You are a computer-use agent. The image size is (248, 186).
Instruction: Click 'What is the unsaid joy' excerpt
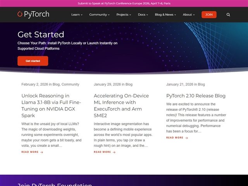[x=52, y=135]
